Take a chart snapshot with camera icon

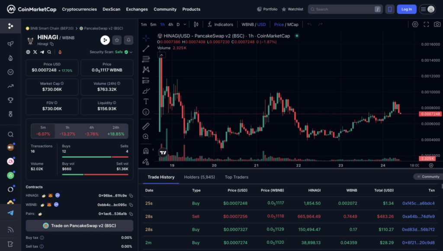(x=437, y=25)
